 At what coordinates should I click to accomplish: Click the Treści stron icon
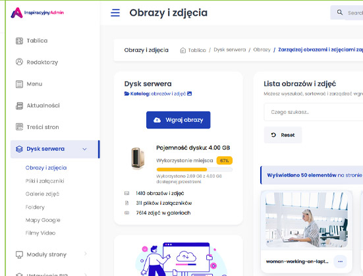click(x=19, y=127)
